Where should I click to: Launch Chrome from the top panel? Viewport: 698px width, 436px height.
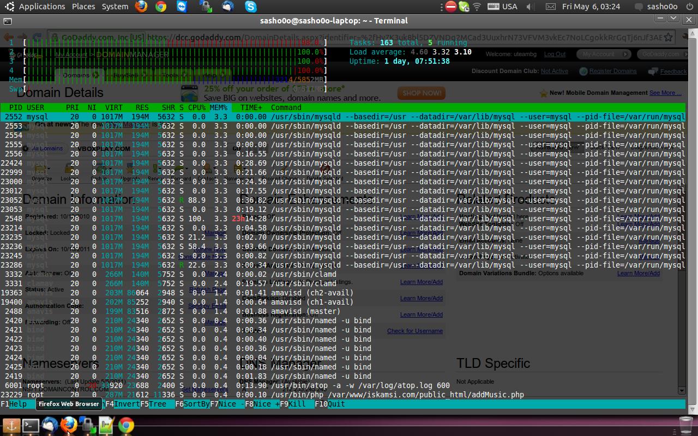(161, 7)
